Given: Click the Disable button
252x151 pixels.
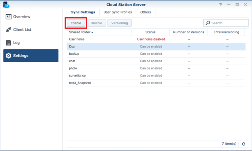Looking at the screenshot, I should [96, 23].
